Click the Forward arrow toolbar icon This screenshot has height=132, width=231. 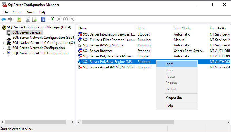click(x=10, y=19)
